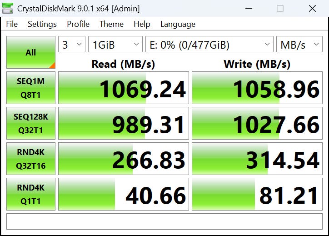Click the RND4K Q32T16 read result 266.83
329x236 pixels.
coord(124,159)
